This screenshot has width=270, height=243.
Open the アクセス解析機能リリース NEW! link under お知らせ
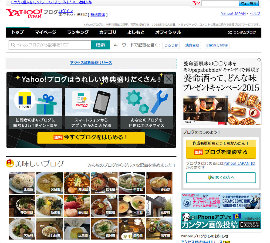201,241
